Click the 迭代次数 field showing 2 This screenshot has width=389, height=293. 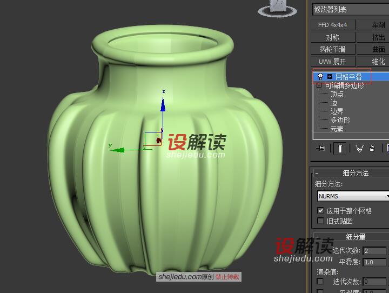pyautogui.click(x=374, y=251)
